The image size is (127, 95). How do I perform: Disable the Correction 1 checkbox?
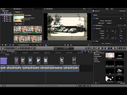tap(94, 25)
